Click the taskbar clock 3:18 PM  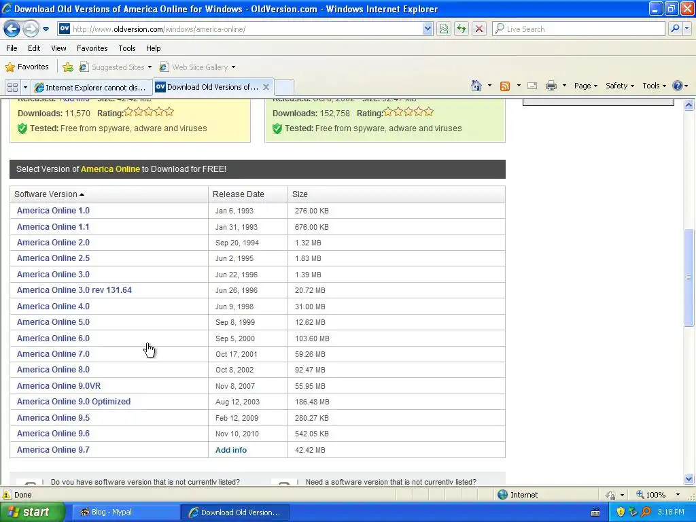click(x=671, y=512)
